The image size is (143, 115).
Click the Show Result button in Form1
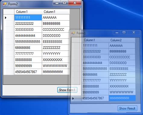click(x=127, y=108)
